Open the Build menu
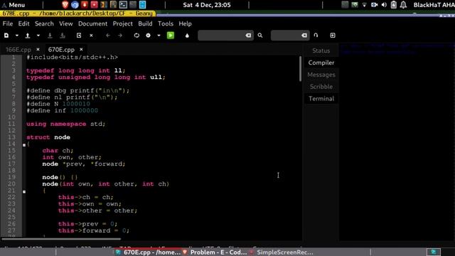This screenshot has width=455, height=256. 145,23
